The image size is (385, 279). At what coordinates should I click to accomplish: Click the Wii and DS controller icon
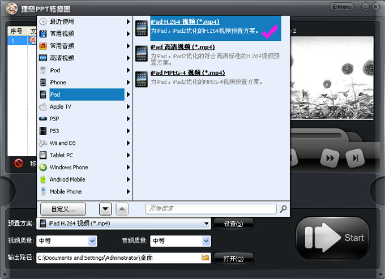43,143
